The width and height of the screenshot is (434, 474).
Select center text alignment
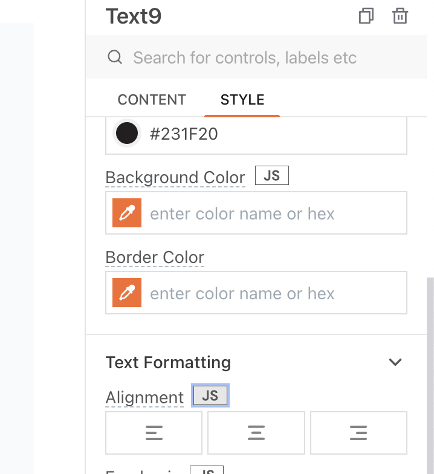256,433
